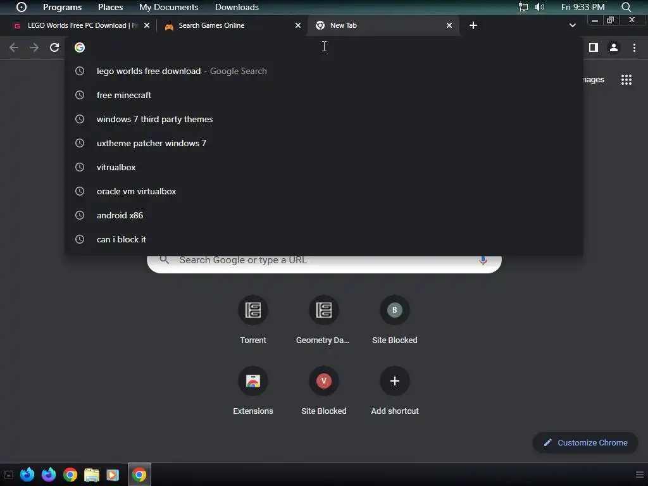Open the media player icon in taskbar

[x=113, y=475]
